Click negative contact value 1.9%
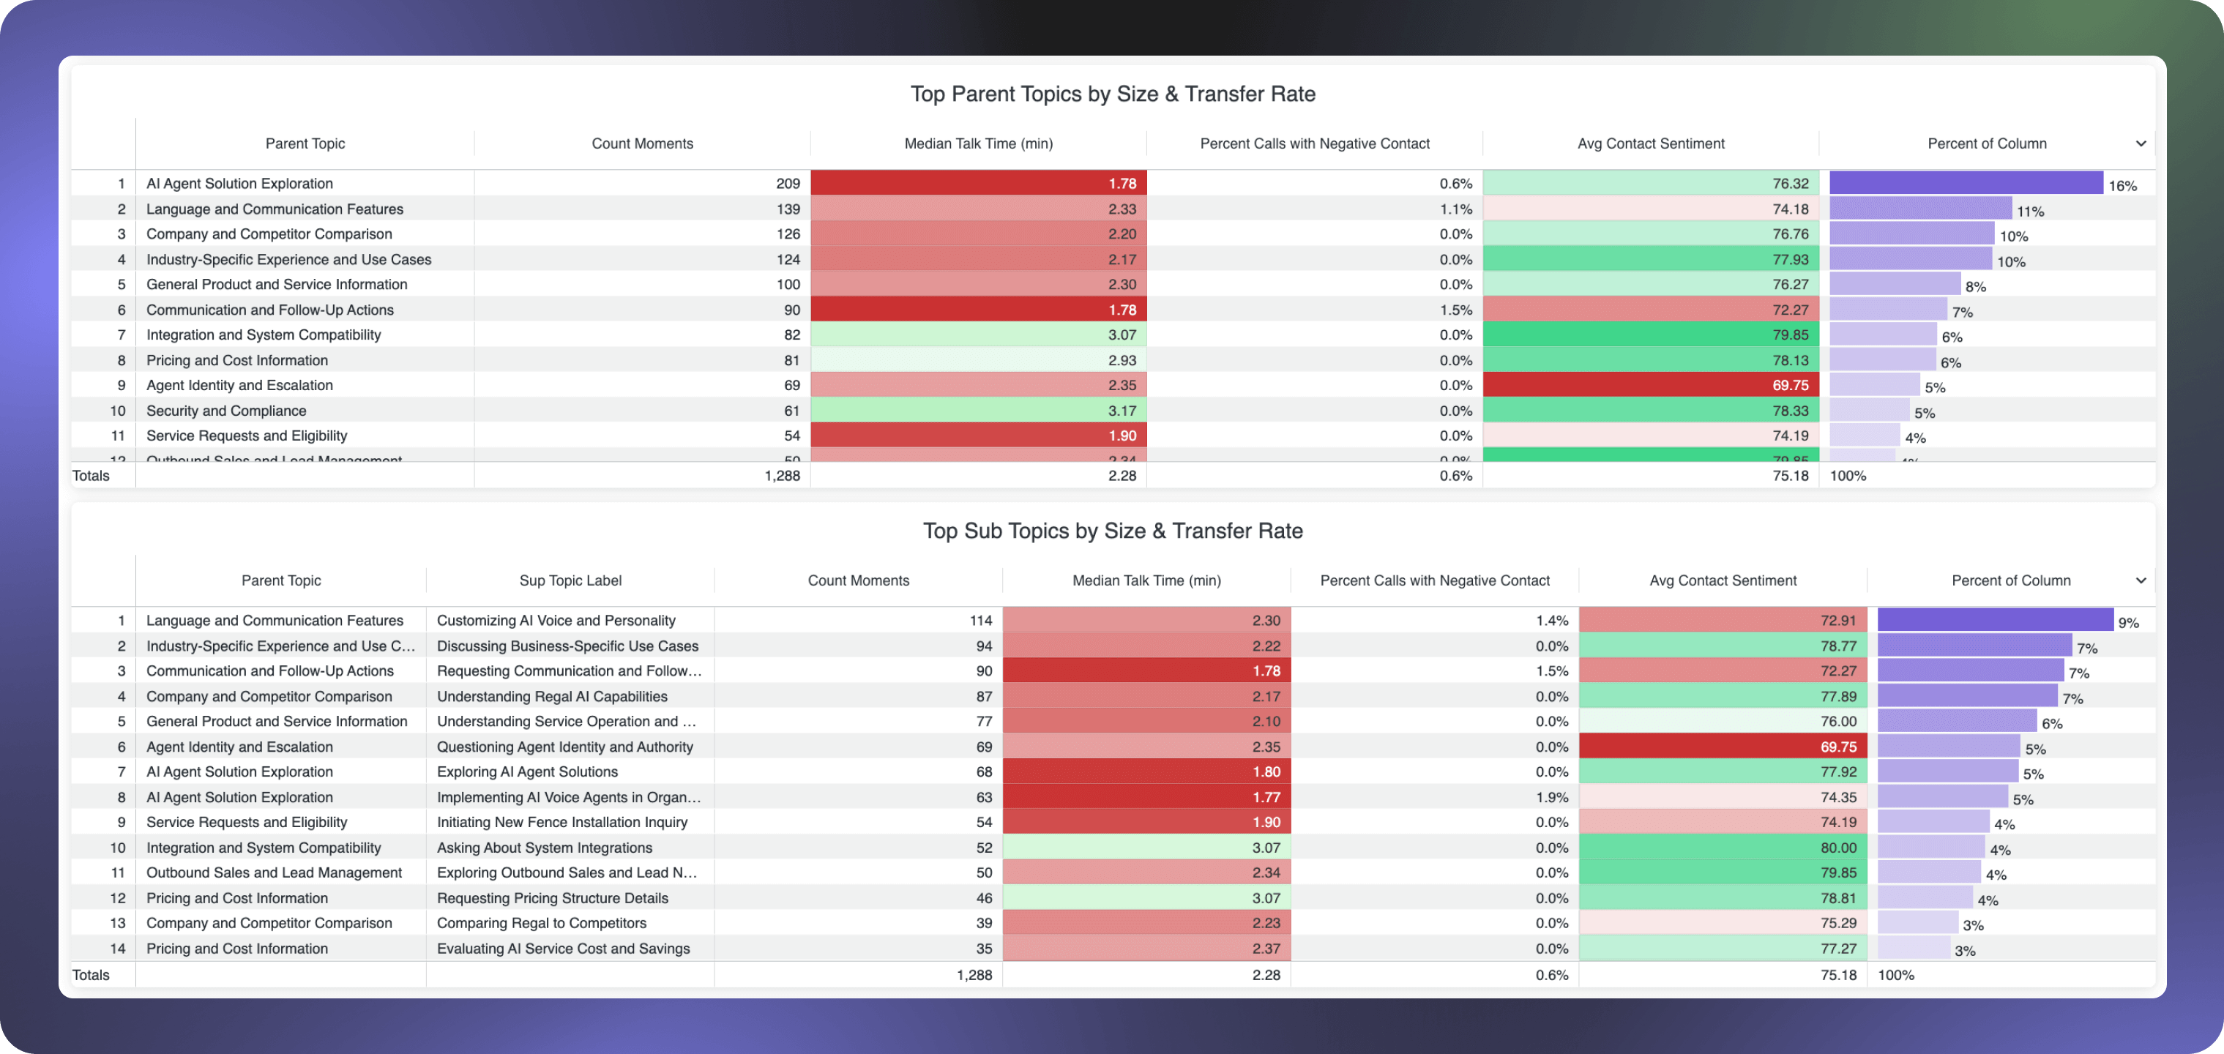The image size is (2224, 1054). coord(1551,797)
